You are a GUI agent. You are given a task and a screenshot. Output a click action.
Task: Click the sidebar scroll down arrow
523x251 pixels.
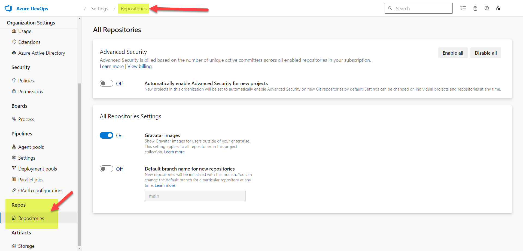[x=80, y=249]
